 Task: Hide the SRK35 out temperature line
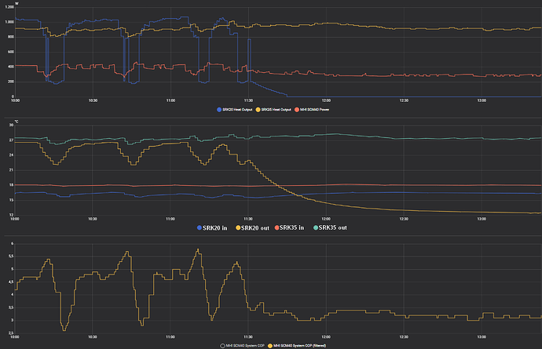pos(329,227)
